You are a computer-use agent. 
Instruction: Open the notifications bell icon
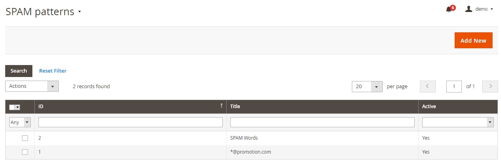pos(448,10)
